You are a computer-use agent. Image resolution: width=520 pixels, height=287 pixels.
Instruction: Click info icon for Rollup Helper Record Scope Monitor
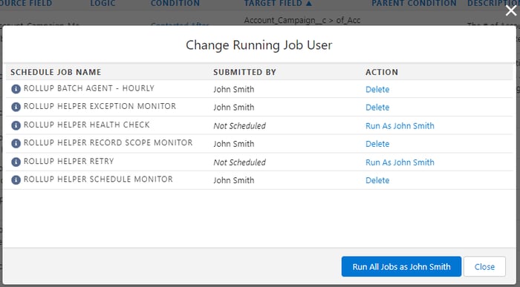click(16, 143)
